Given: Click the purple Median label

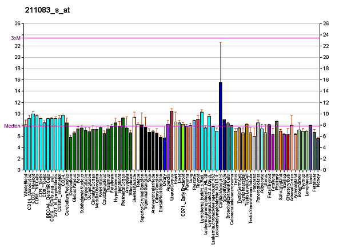Looking at the screenshot, I should coord(12,126).
